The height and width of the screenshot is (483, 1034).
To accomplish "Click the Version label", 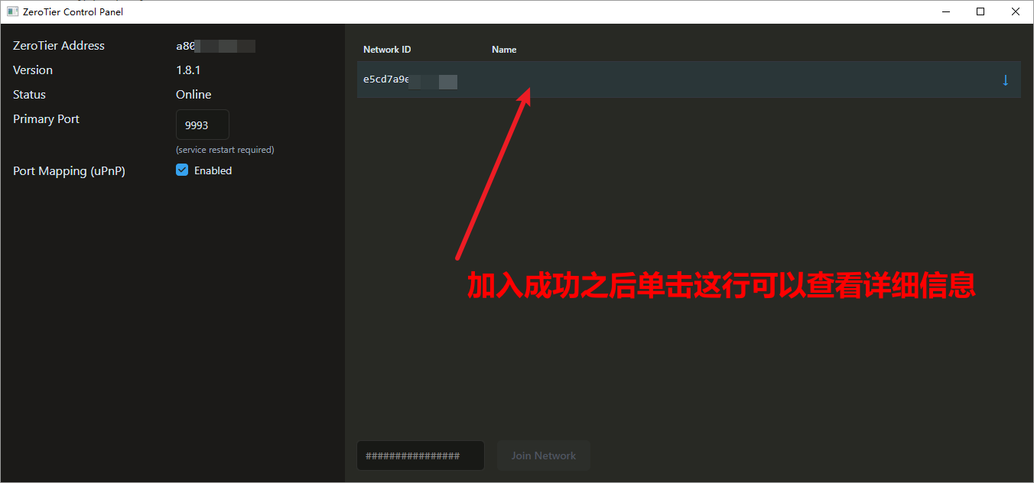I will click(x=33, y=70).
